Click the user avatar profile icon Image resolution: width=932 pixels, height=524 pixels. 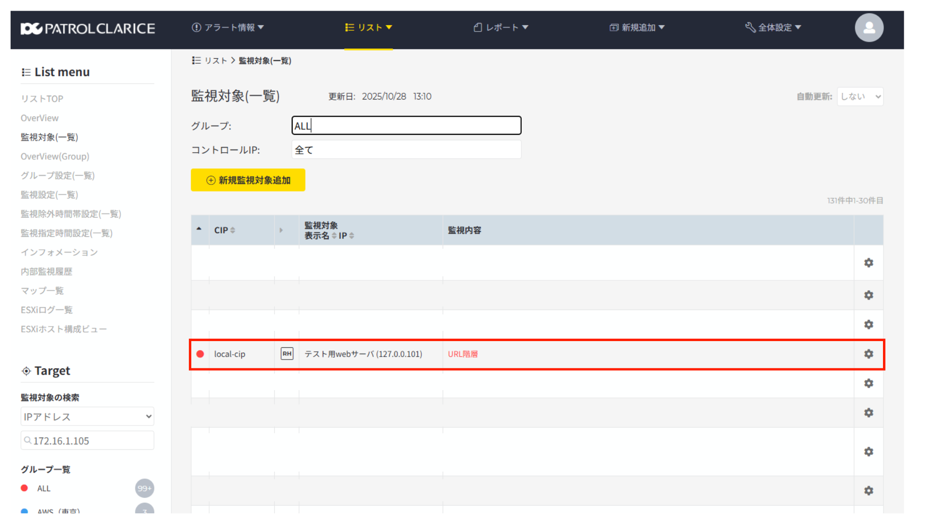coord(869,28)
